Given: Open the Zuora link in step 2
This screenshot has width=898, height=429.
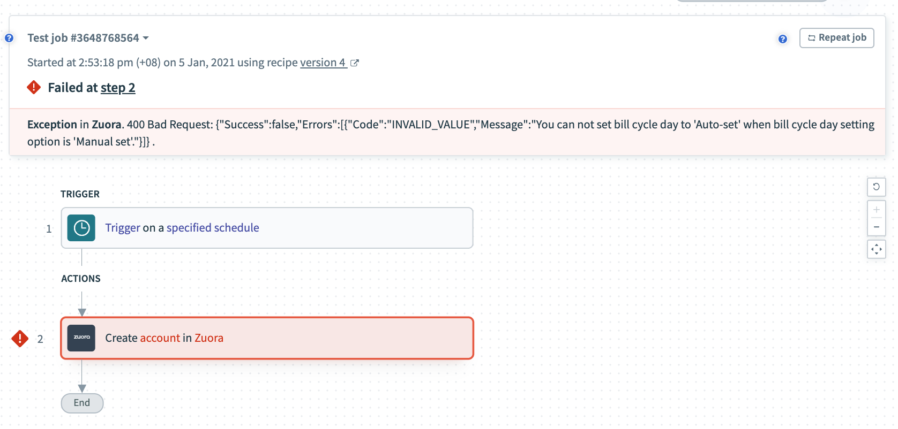Looking at the screenshot, I should (x=209, y=338).
